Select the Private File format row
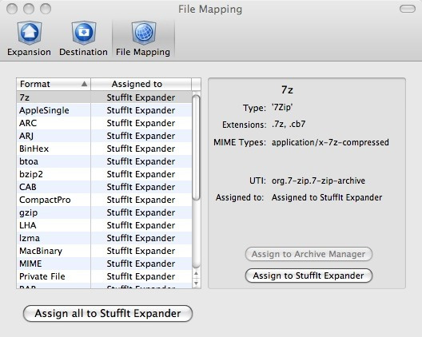This screenshot has height=337, width=422. click(x=104, y=276)
